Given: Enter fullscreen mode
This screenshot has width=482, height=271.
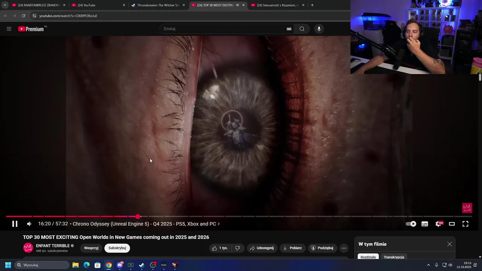Looking at the screenshot, I should click(x=465, y=224).
